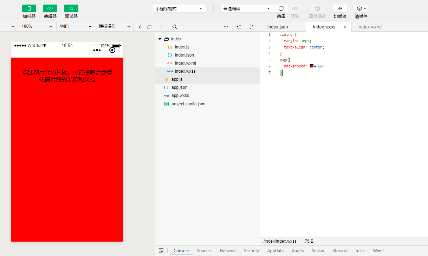This screenshot has width=428, height=256.
Task: Click the simulator capsule close circle icon
Action: click(112, 50)
